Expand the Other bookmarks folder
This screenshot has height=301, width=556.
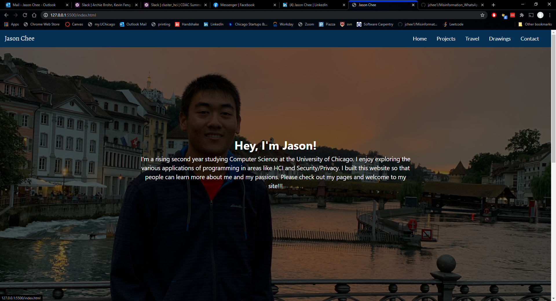pyautogui.click(x=535, y=24)
